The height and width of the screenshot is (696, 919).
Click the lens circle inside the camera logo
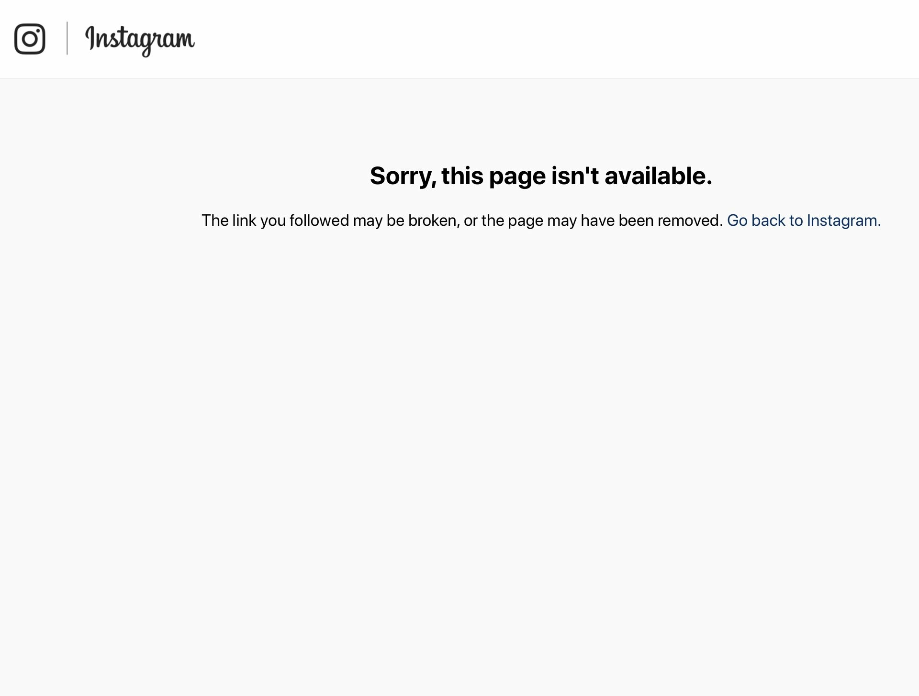point(30,39)
